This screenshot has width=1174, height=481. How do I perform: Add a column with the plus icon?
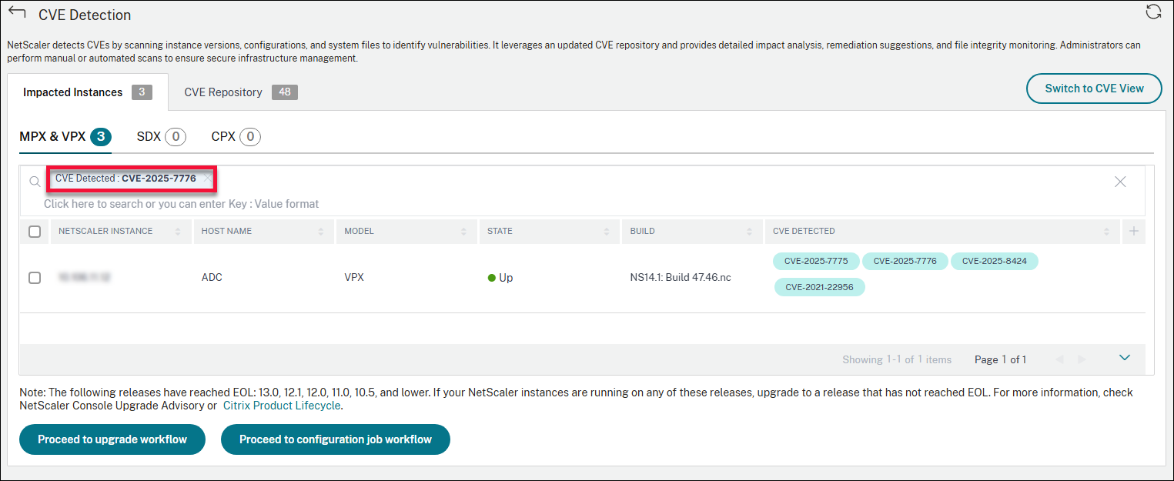[1133, 231]
